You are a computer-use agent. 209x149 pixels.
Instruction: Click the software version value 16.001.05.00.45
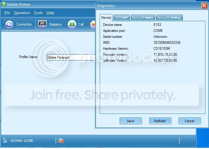[x=165, y=60]
